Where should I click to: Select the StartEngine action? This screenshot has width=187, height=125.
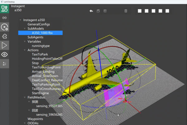40,93
